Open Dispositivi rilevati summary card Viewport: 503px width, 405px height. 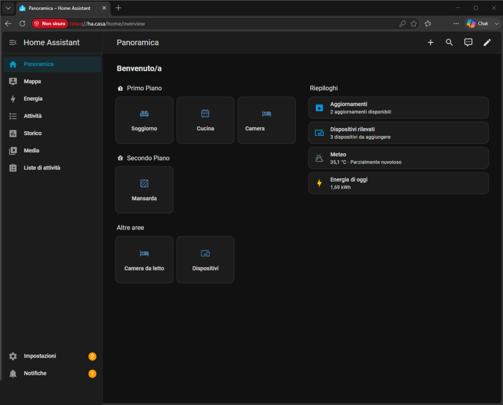[x=398, y=133]
